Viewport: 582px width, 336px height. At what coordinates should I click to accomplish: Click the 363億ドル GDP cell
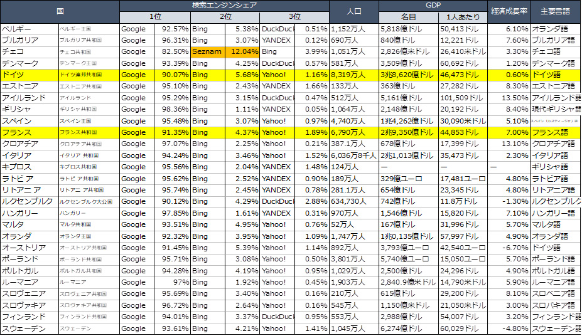408,87
